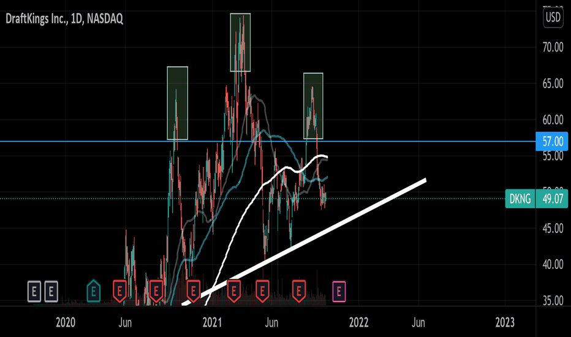Click the 2021 label on time axis

click(x=212, y=322)
